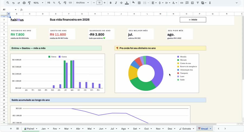Click the font size input field

(x=99, y=3)
